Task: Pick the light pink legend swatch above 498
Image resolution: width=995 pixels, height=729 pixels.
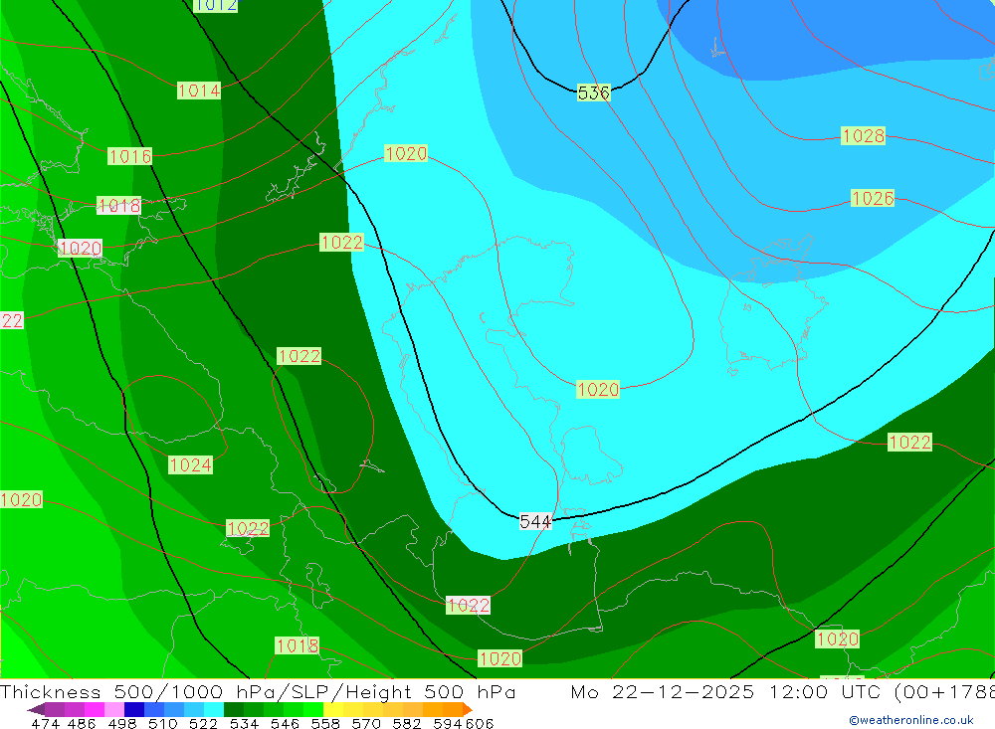Action: coord(114,709)
